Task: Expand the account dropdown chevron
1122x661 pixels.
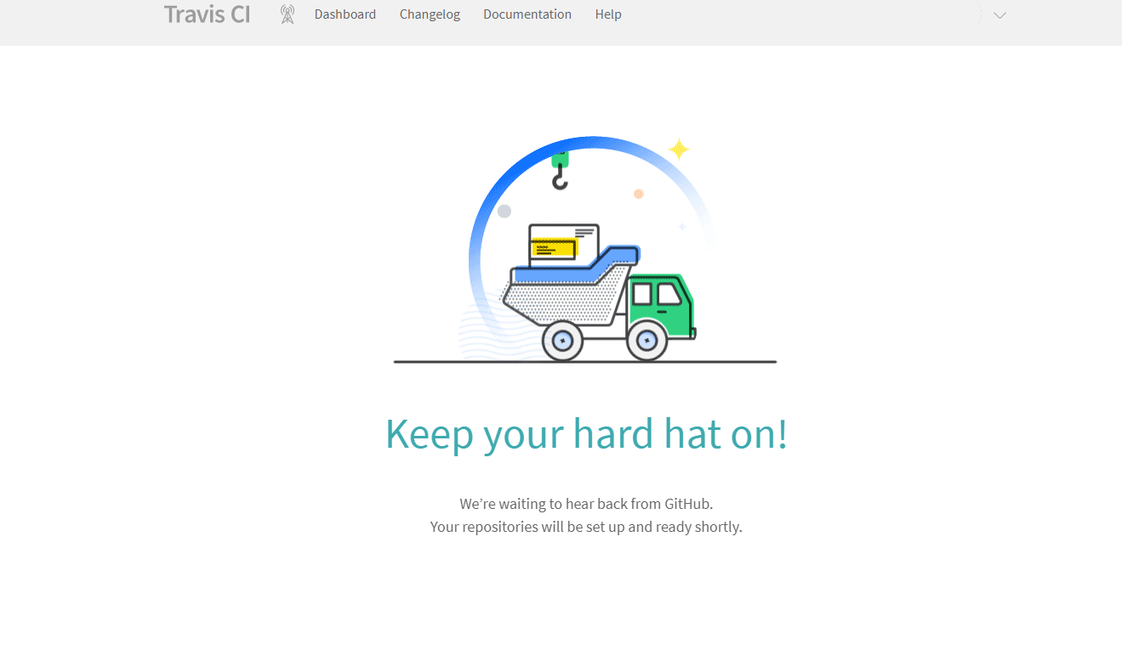Action: (x=1000, y=15)
